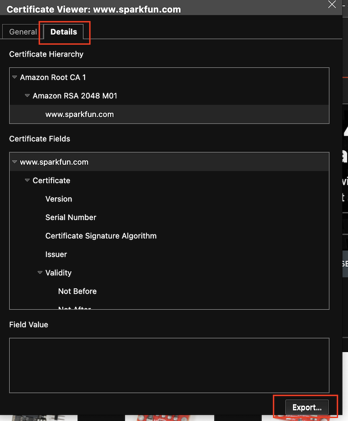Select the Version field
The image size is (348, 421).
tap(59, 199)
